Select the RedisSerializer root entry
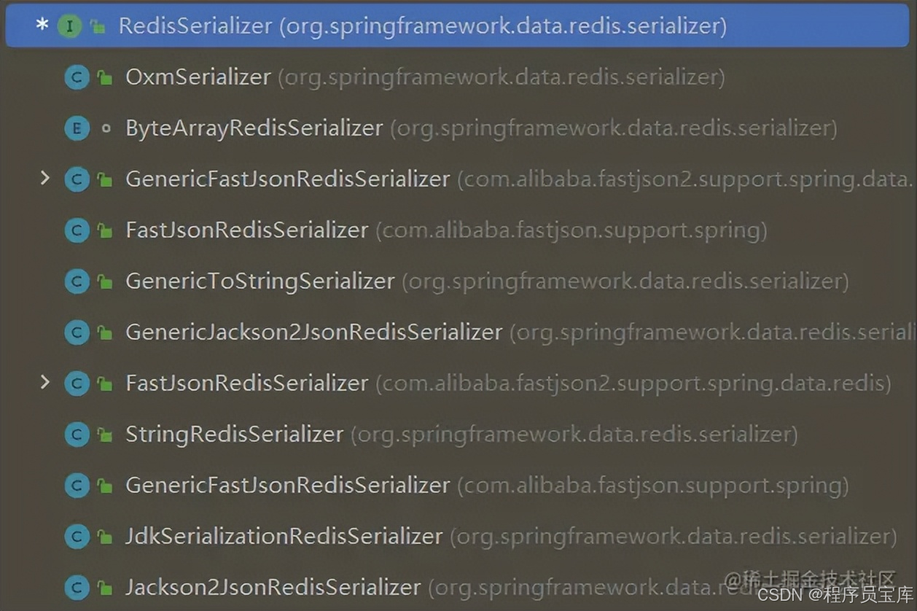 pos(292,25)
